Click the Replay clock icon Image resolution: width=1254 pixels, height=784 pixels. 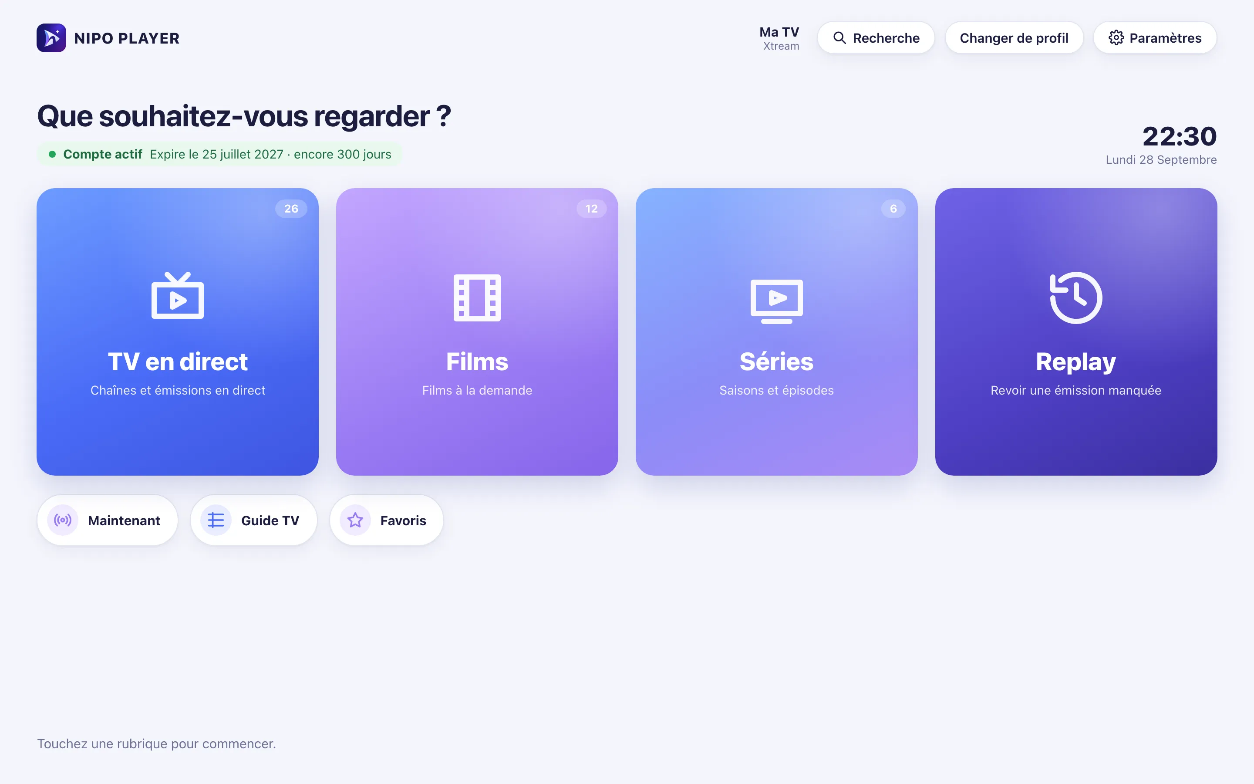(1076, 297)
